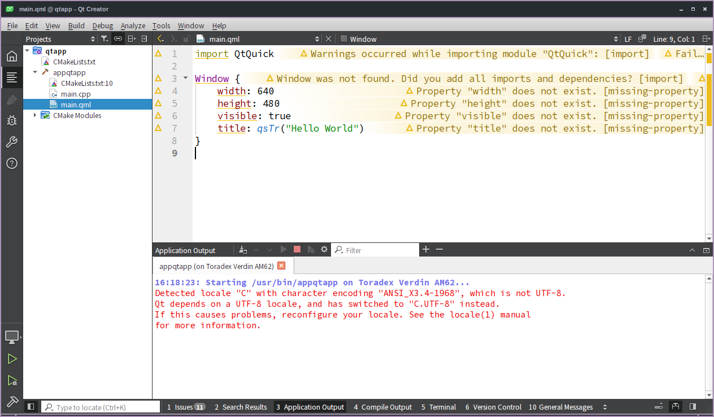Screen dimensions: 714x417
Task: Toggle synchronize with editor (link icon)
Action: 117,38
